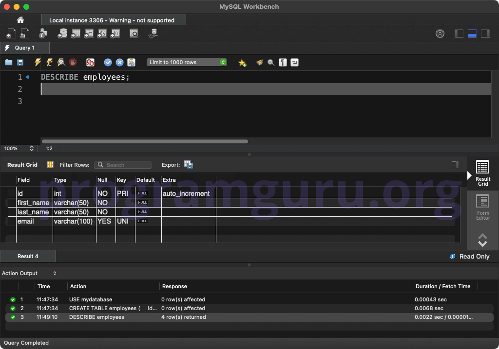The image size is (499, 349).
Task: Beautify the SQL script broom icon
Action: [260, 62]
